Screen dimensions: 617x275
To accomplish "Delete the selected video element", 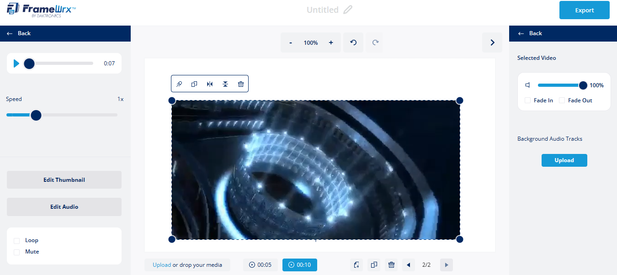I will (241, 84).
